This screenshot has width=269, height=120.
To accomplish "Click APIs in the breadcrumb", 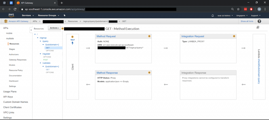I will point(35,21).
